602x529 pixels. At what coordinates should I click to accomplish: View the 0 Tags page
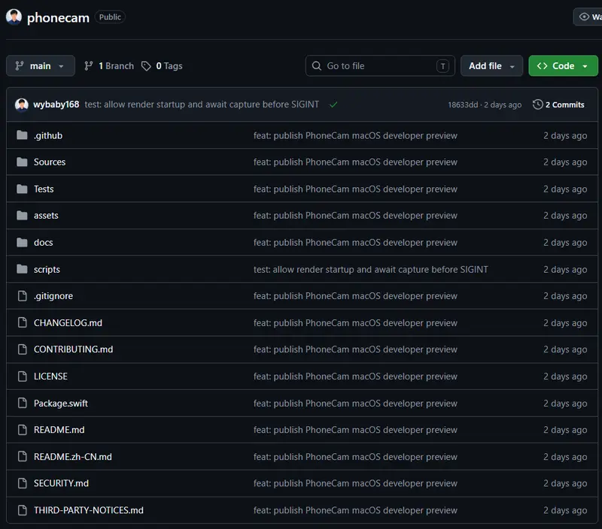pyautogui.click(x=162, y=66)
